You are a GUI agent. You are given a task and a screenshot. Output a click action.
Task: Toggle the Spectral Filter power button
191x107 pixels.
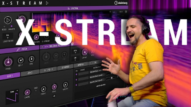click(42, 47)
